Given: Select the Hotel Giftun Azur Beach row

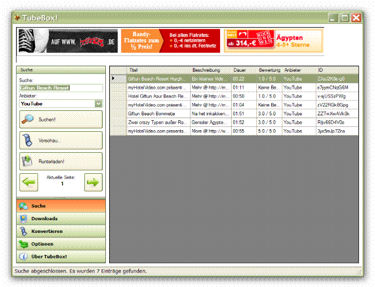Looking at the screenshot, I should pos(157,96).
